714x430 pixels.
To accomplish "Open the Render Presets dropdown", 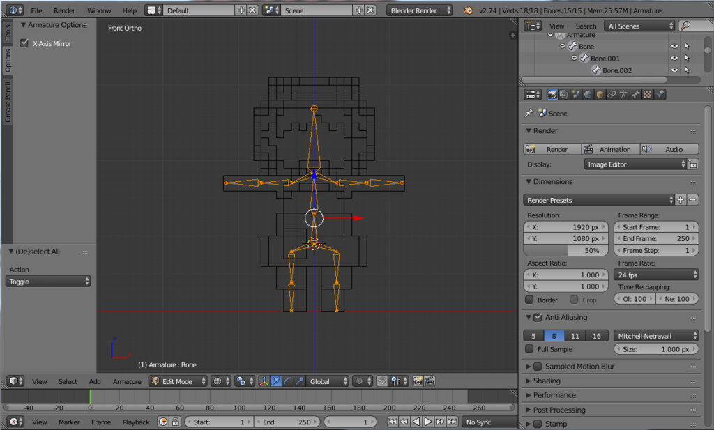I will coord(599,200).
